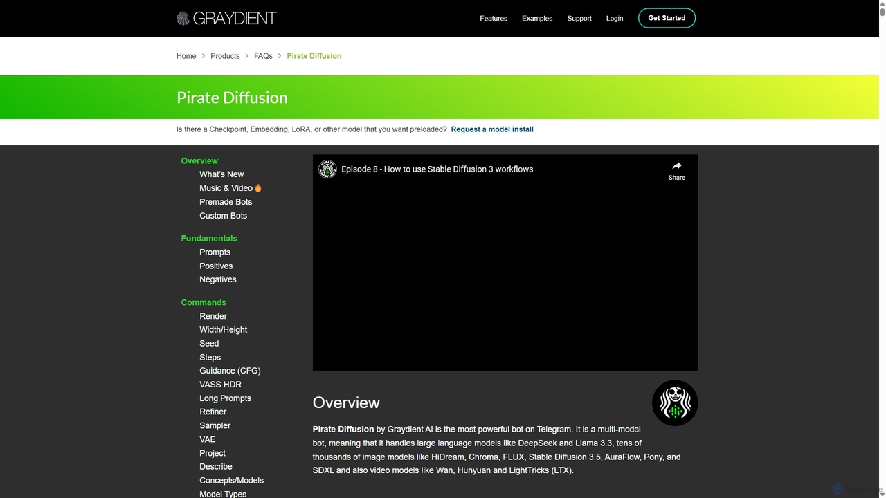886x498 pixels.
Task: Open Steps sidebar link
Action: coord(210,358)
